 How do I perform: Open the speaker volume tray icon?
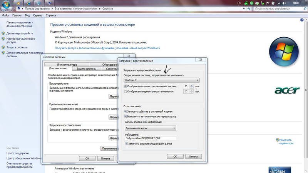click(x=284, y=3)
